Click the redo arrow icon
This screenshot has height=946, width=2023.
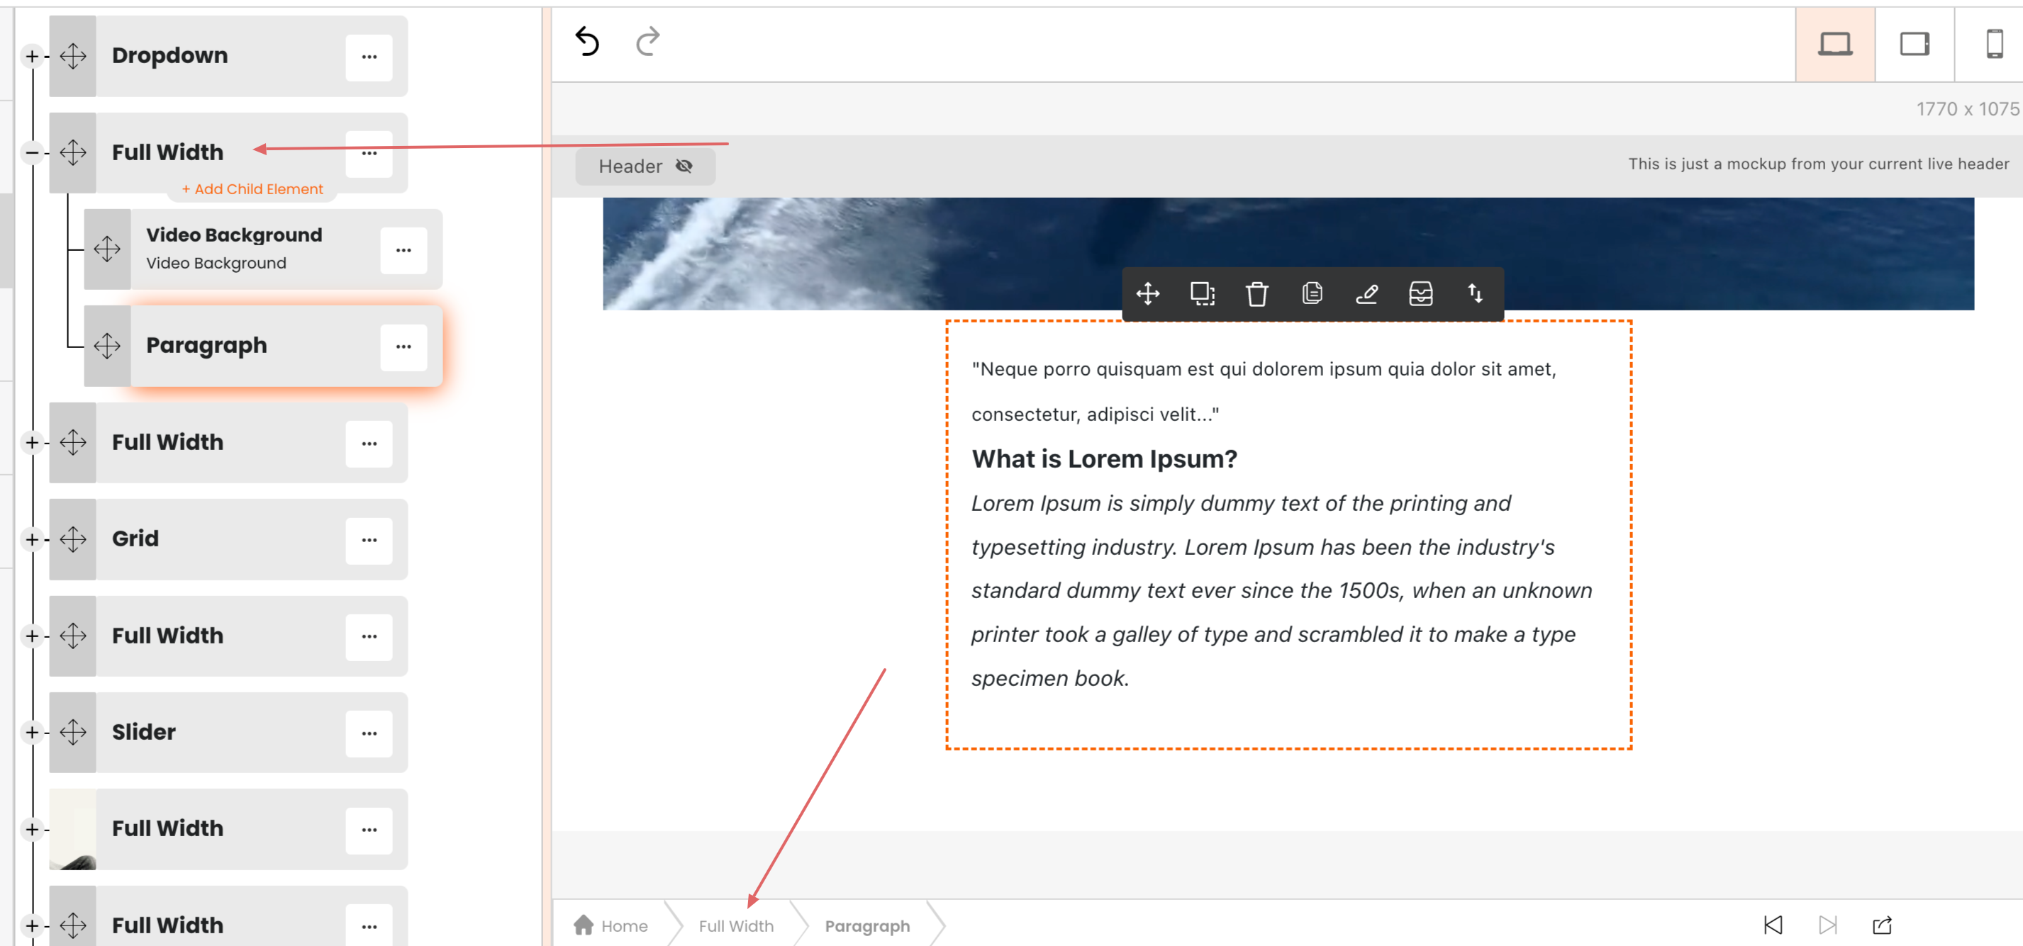(647, 42)
